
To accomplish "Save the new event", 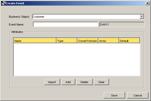I will pos(114,95).
